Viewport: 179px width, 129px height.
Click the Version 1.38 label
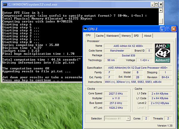coord(165,126)
